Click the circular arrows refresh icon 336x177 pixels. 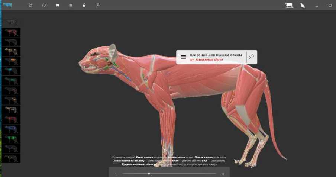pos(44,5)
